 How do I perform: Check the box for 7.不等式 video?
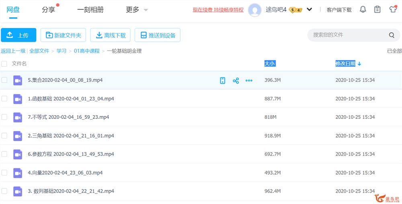click(4, 117)
